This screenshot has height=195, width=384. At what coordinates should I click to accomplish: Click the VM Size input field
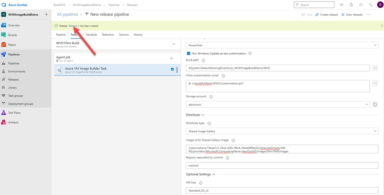(x=282, y=190)
